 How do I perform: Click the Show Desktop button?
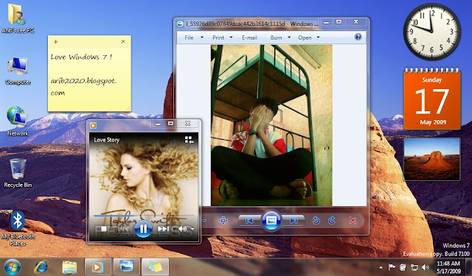click(468, 267)
